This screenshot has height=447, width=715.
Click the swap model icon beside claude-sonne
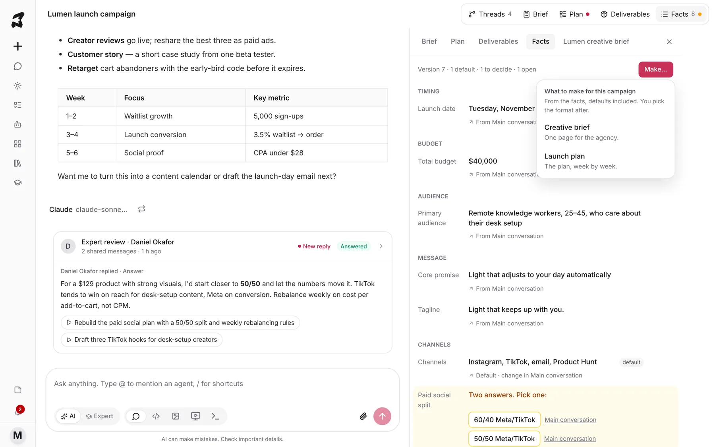[x=141, y=209]
